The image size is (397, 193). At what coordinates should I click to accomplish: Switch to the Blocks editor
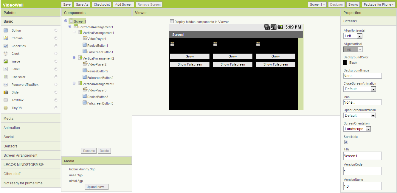point(353,4)
